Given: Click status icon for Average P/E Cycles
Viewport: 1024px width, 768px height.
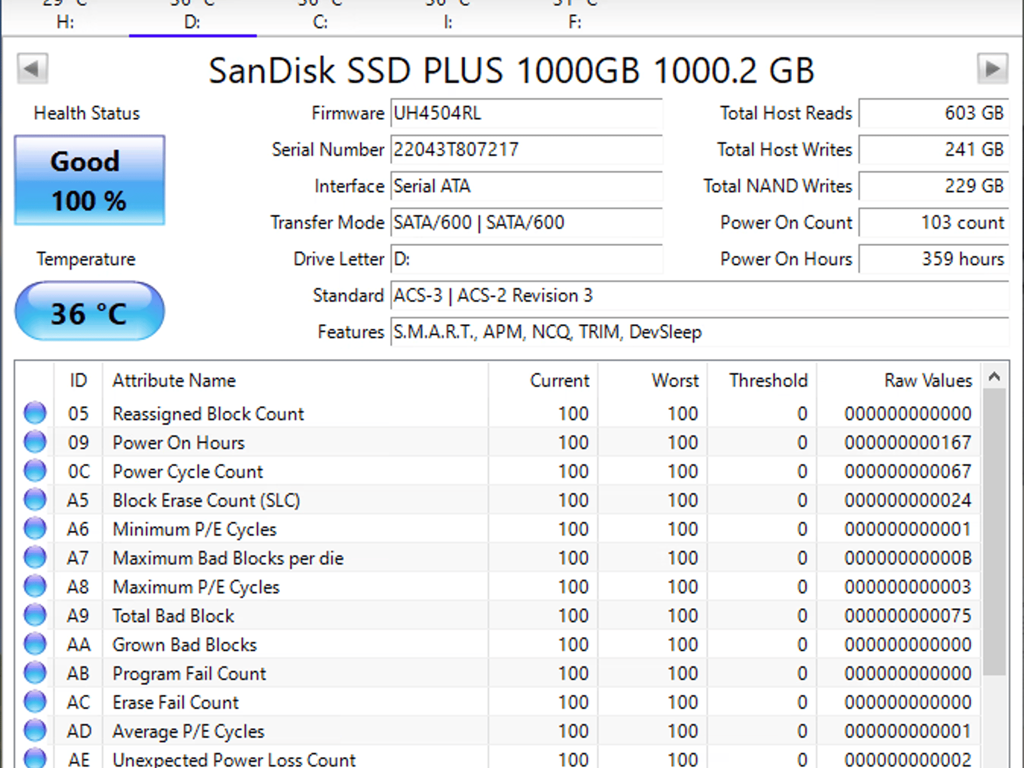Looking at the screenshot, I should click(35, 731).
